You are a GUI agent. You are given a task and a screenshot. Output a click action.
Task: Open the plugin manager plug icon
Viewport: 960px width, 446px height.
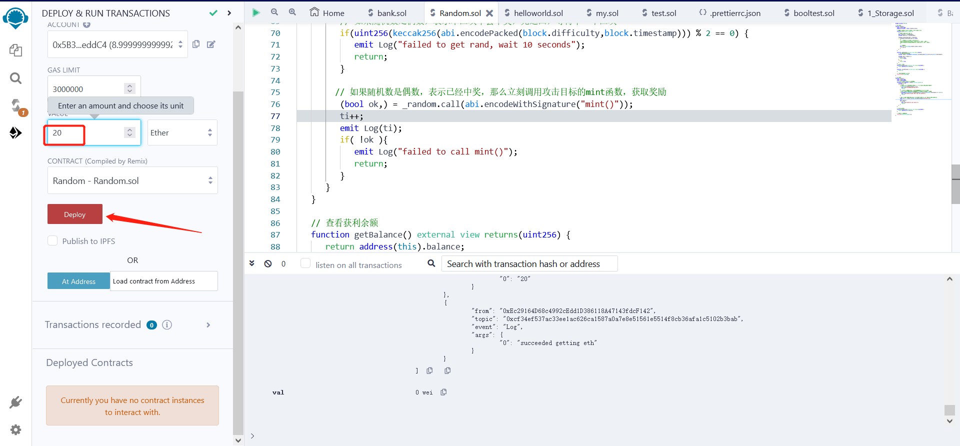15,402
